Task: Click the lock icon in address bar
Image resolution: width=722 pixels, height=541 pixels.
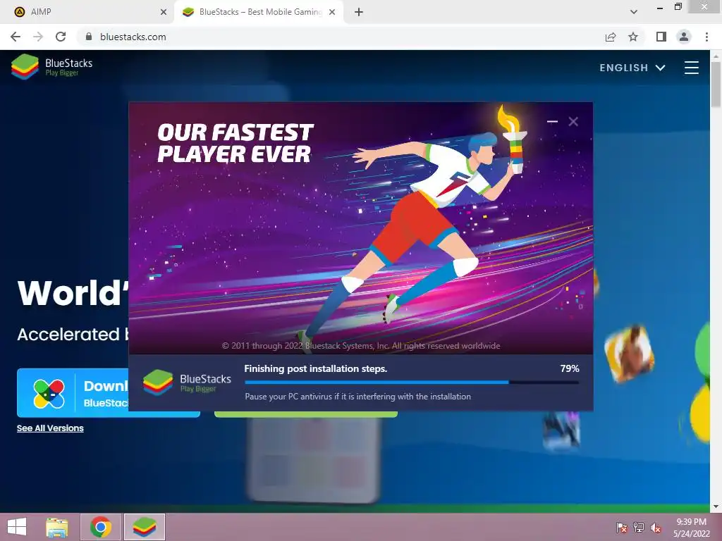Action: [x=89, y=37]
